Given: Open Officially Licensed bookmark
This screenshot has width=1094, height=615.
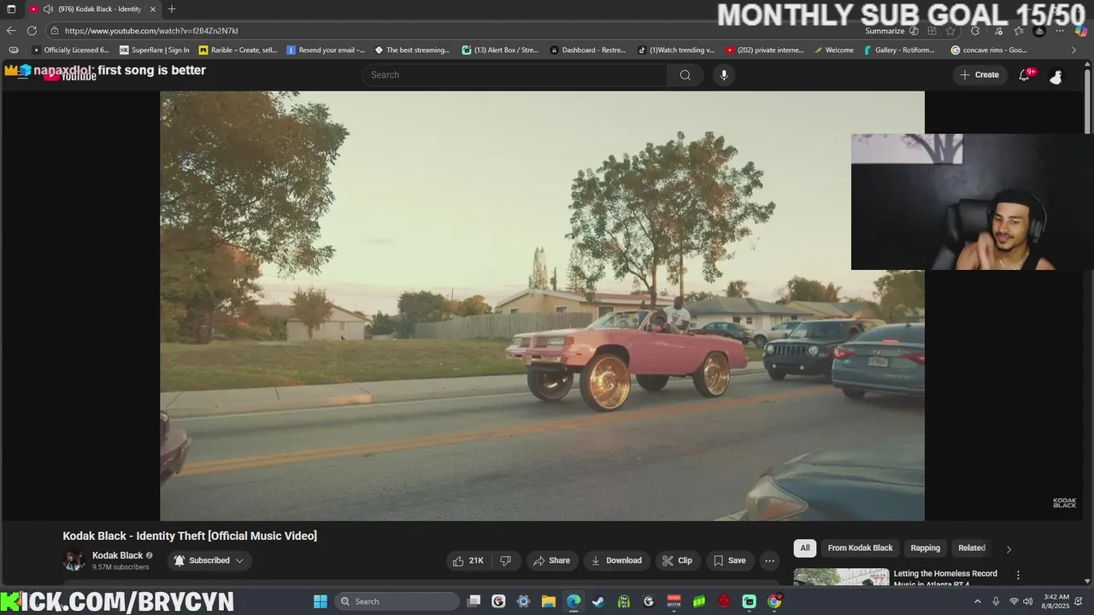Looking at the screenshot, I should [x=70, y=50].
